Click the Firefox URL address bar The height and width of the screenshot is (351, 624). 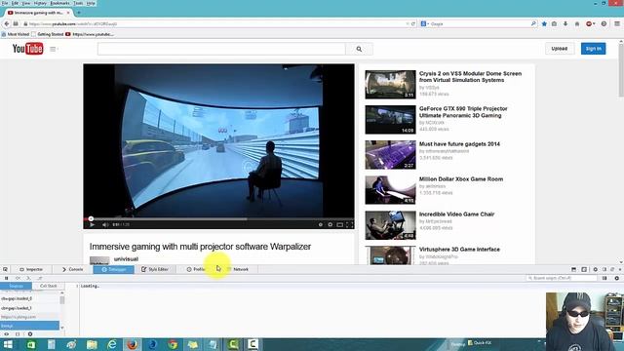pos(214,23)
